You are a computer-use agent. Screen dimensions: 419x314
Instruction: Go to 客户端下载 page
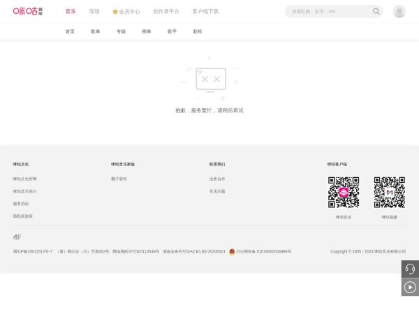[205, 12]
